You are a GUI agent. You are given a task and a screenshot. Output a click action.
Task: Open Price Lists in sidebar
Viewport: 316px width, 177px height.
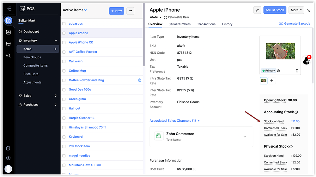31,74
